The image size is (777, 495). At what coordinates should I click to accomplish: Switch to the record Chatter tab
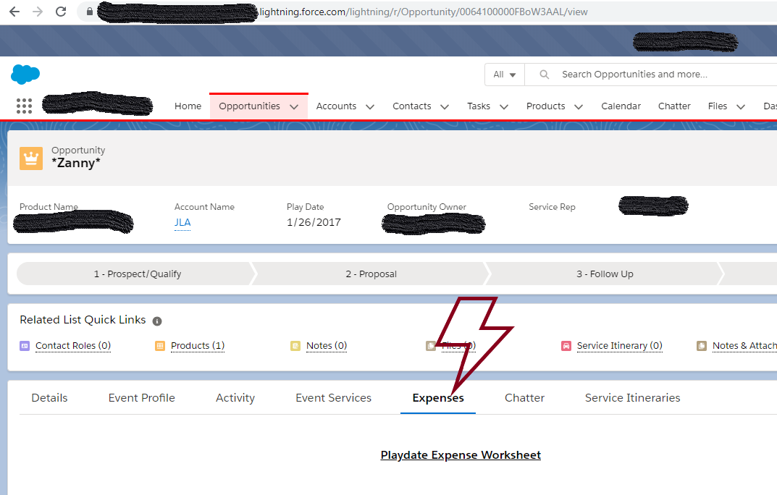[524, 398]
